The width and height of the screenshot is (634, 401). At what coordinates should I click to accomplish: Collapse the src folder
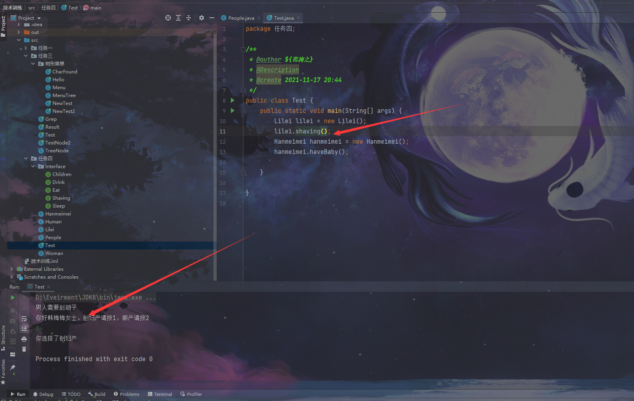19,40
